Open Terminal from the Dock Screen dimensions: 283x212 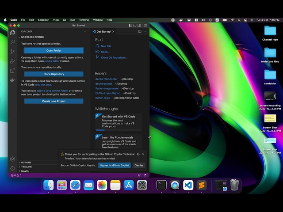coord(161,185)
